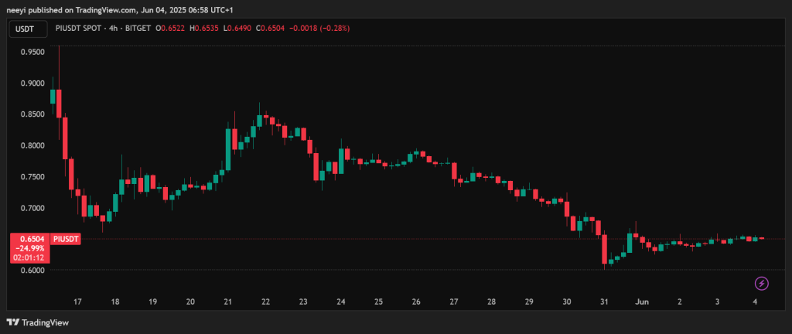Click date 29 on the time axis
792x334 pixels.
[529, 302]
